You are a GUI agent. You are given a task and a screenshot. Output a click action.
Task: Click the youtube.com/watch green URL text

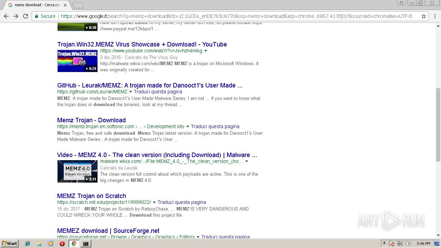151,51
